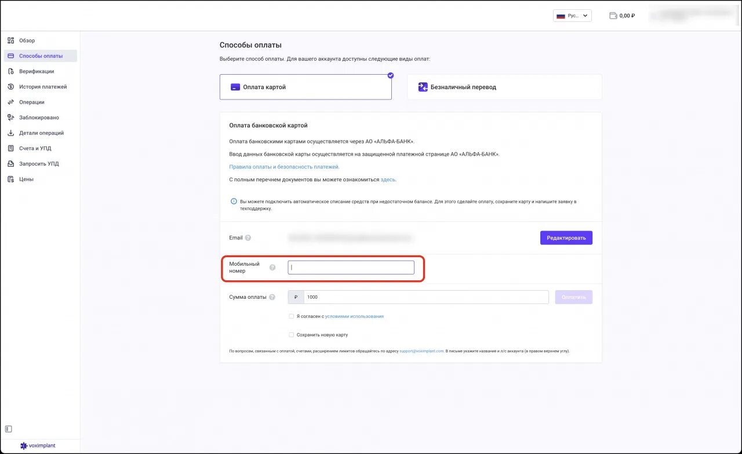Image resolution: width=742 pixels, height=454 pixels.
Task: Click the Запросить УПД icon
Action: click(x=10, y=164)
